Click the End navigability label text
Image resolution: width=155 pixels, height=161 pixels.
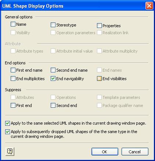(70, 79)
